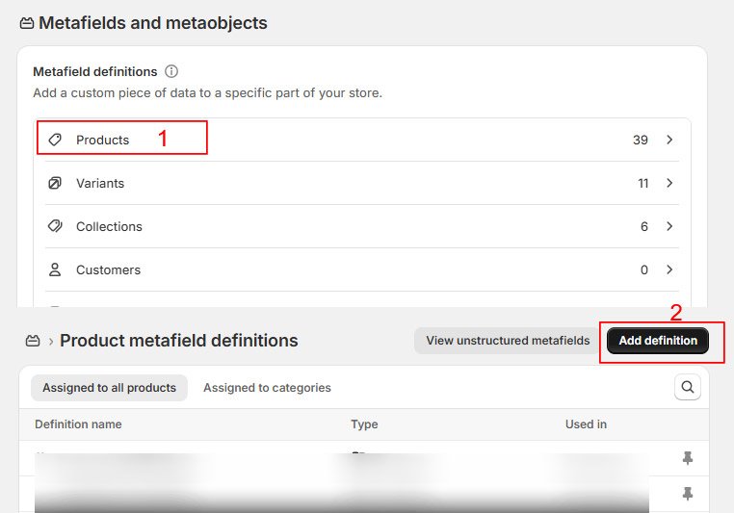Click the Metafields and metaobjects heading icon
The height and width of the screenshot is (513, 734).
(x=27, y=23)
